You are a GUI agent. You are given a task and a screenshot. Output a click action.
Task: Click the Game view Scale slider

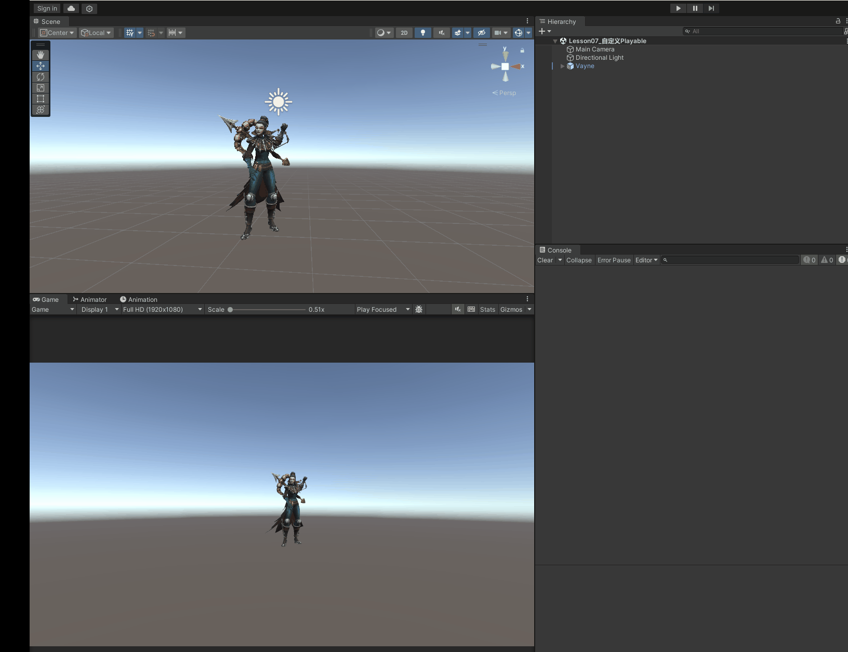pyautogui.click(x=268, y=310)
